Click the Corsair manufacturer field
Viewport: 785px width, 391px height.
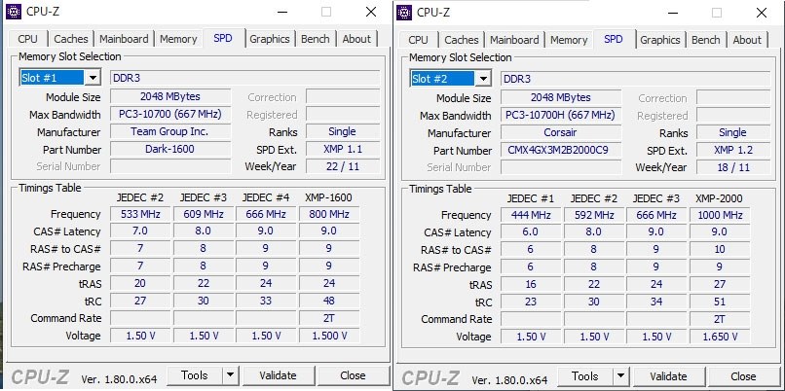click(560, 132)
